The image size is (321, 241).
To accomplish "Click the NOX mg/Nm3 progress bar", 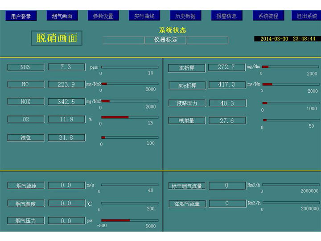I will [x=130, y=101].
